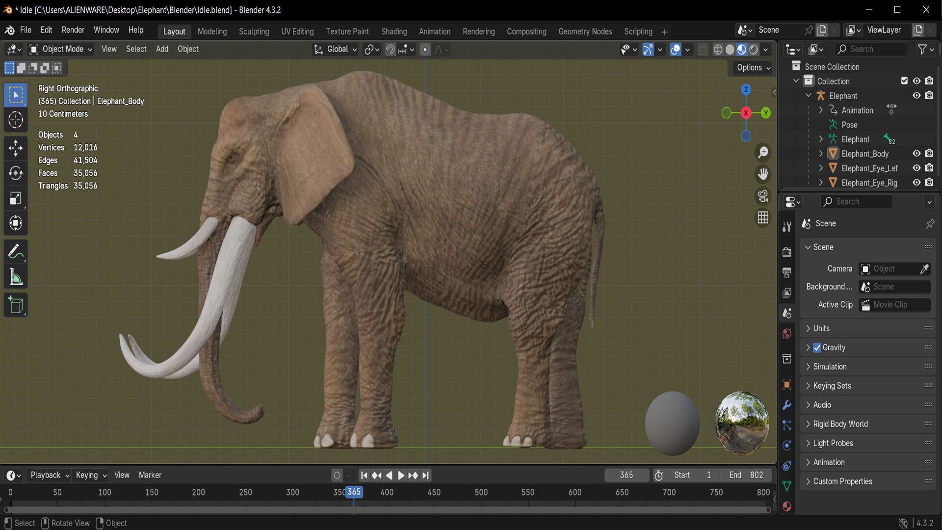
Task: Activate the 3D Cursor tool
Action: click(16, 120)
